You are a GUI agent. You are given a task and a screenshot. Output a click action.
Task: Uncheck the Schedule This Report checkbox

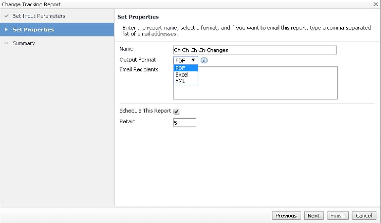point(176,112)
